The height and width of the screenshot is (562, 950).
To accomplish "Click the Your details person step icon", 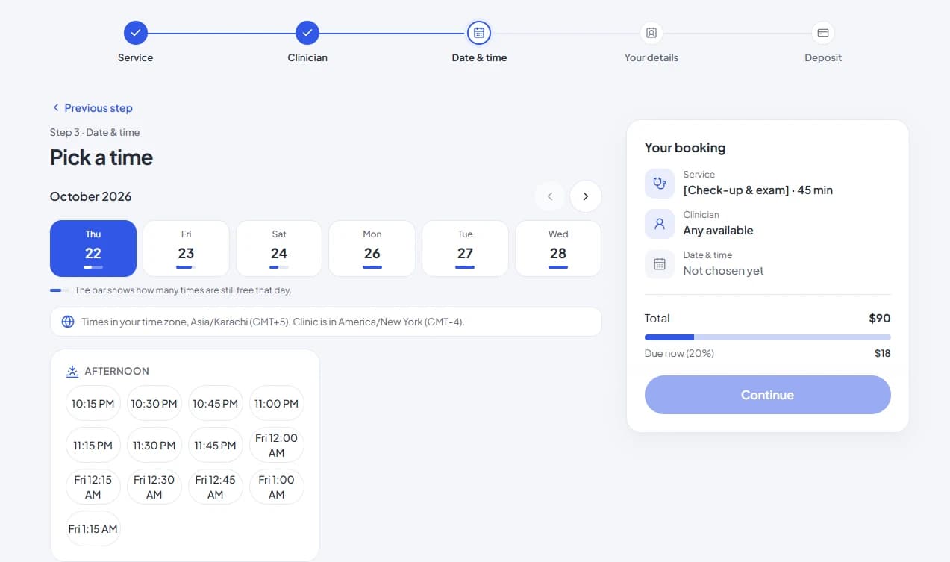I will pos(651,33).
